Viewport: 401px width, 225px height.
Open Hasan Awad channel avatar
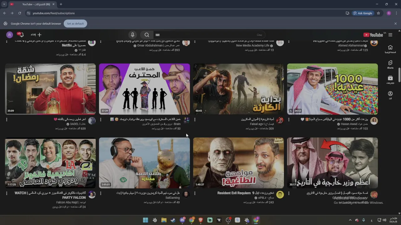pos(374,121)
